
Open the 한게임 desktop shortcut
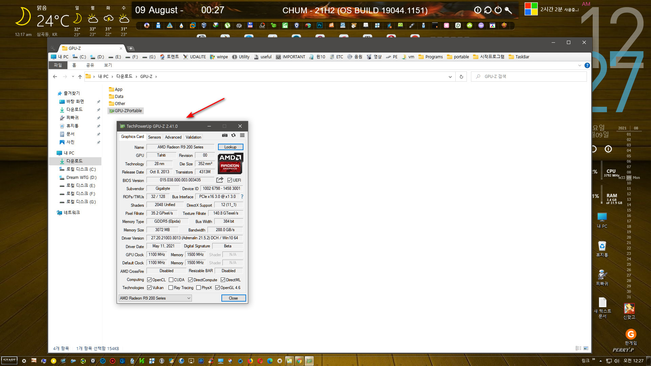pyautogui.click(x=631, y=337)
